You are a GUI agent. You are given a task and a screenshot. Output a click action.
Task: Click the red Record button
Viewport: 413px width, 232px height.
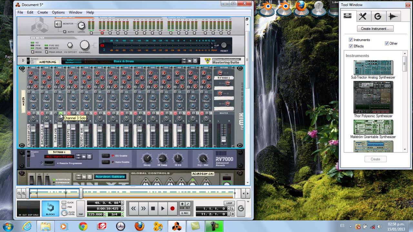pos(172,208)
